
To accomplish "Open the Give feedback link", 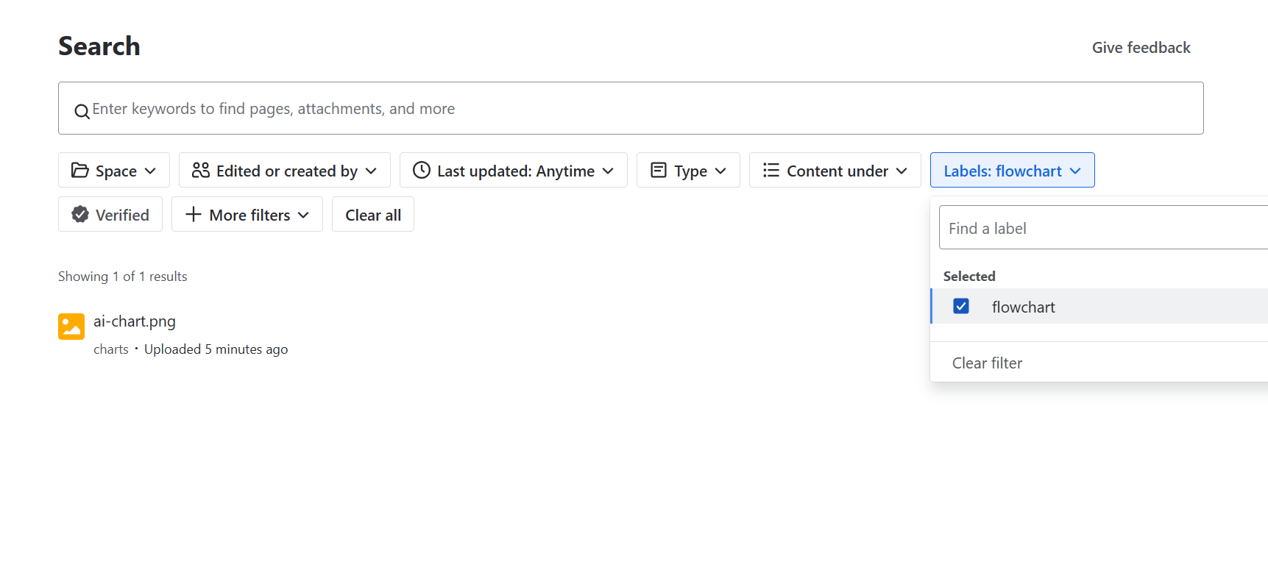I will [1141, 48].
